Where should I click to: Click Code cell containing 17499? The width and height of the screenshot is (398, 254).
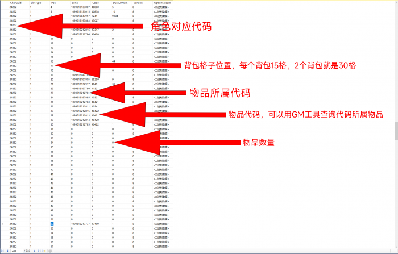(96, 224)
